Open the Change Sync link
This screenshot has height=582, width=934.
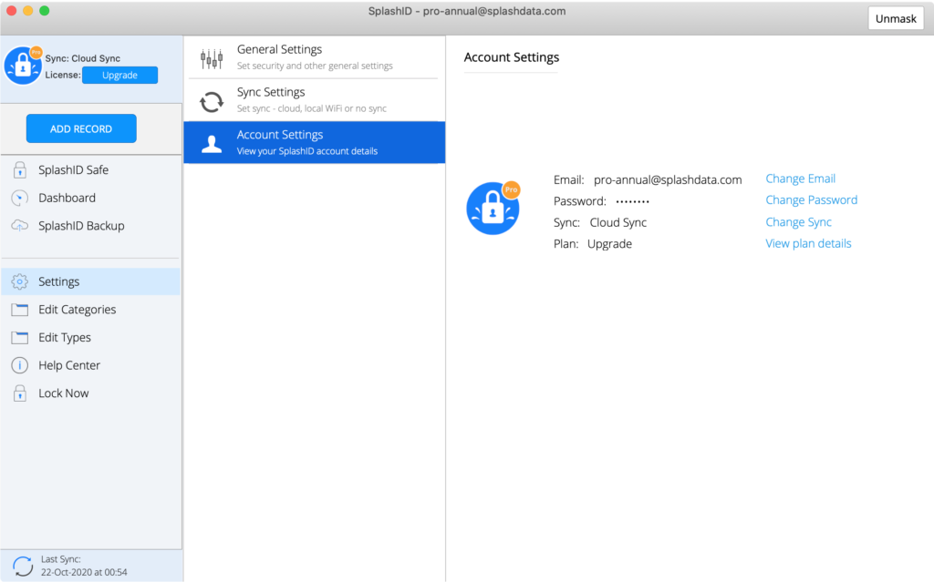pos(798,222)
